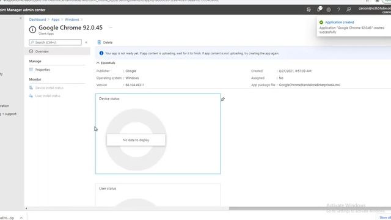The height and width of the screenshot is (220, 391).
Task: Click the horizontal scrollbar thumb
Action: coord(310,208)
